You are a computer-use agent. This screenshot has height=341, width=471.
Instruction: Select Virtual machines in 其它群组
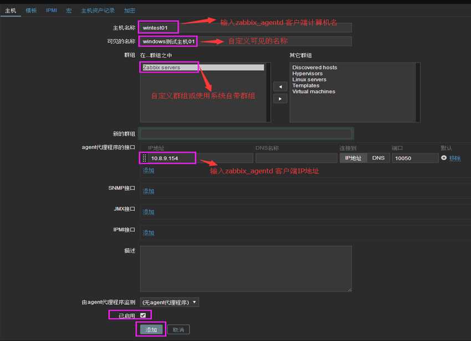(314, 91)
